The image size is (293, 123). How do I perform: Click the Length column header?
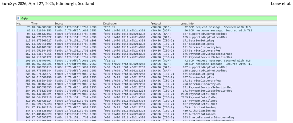coord(184,24)
